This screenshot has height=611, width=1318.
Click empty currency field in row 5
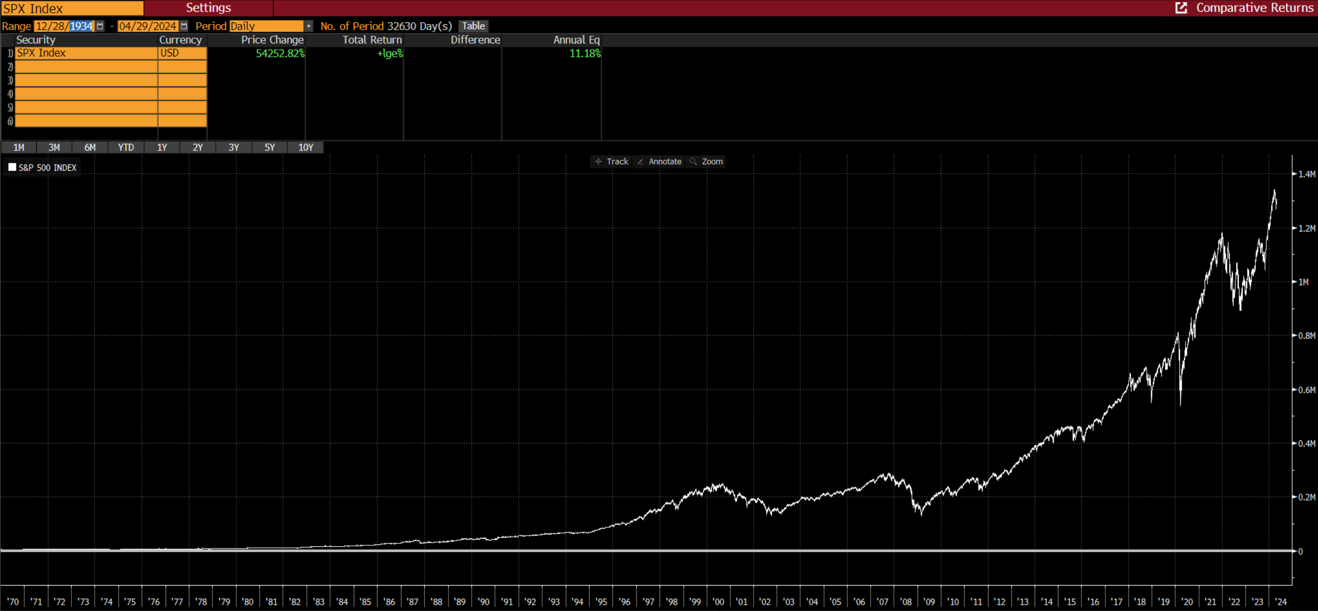[183, 107]
